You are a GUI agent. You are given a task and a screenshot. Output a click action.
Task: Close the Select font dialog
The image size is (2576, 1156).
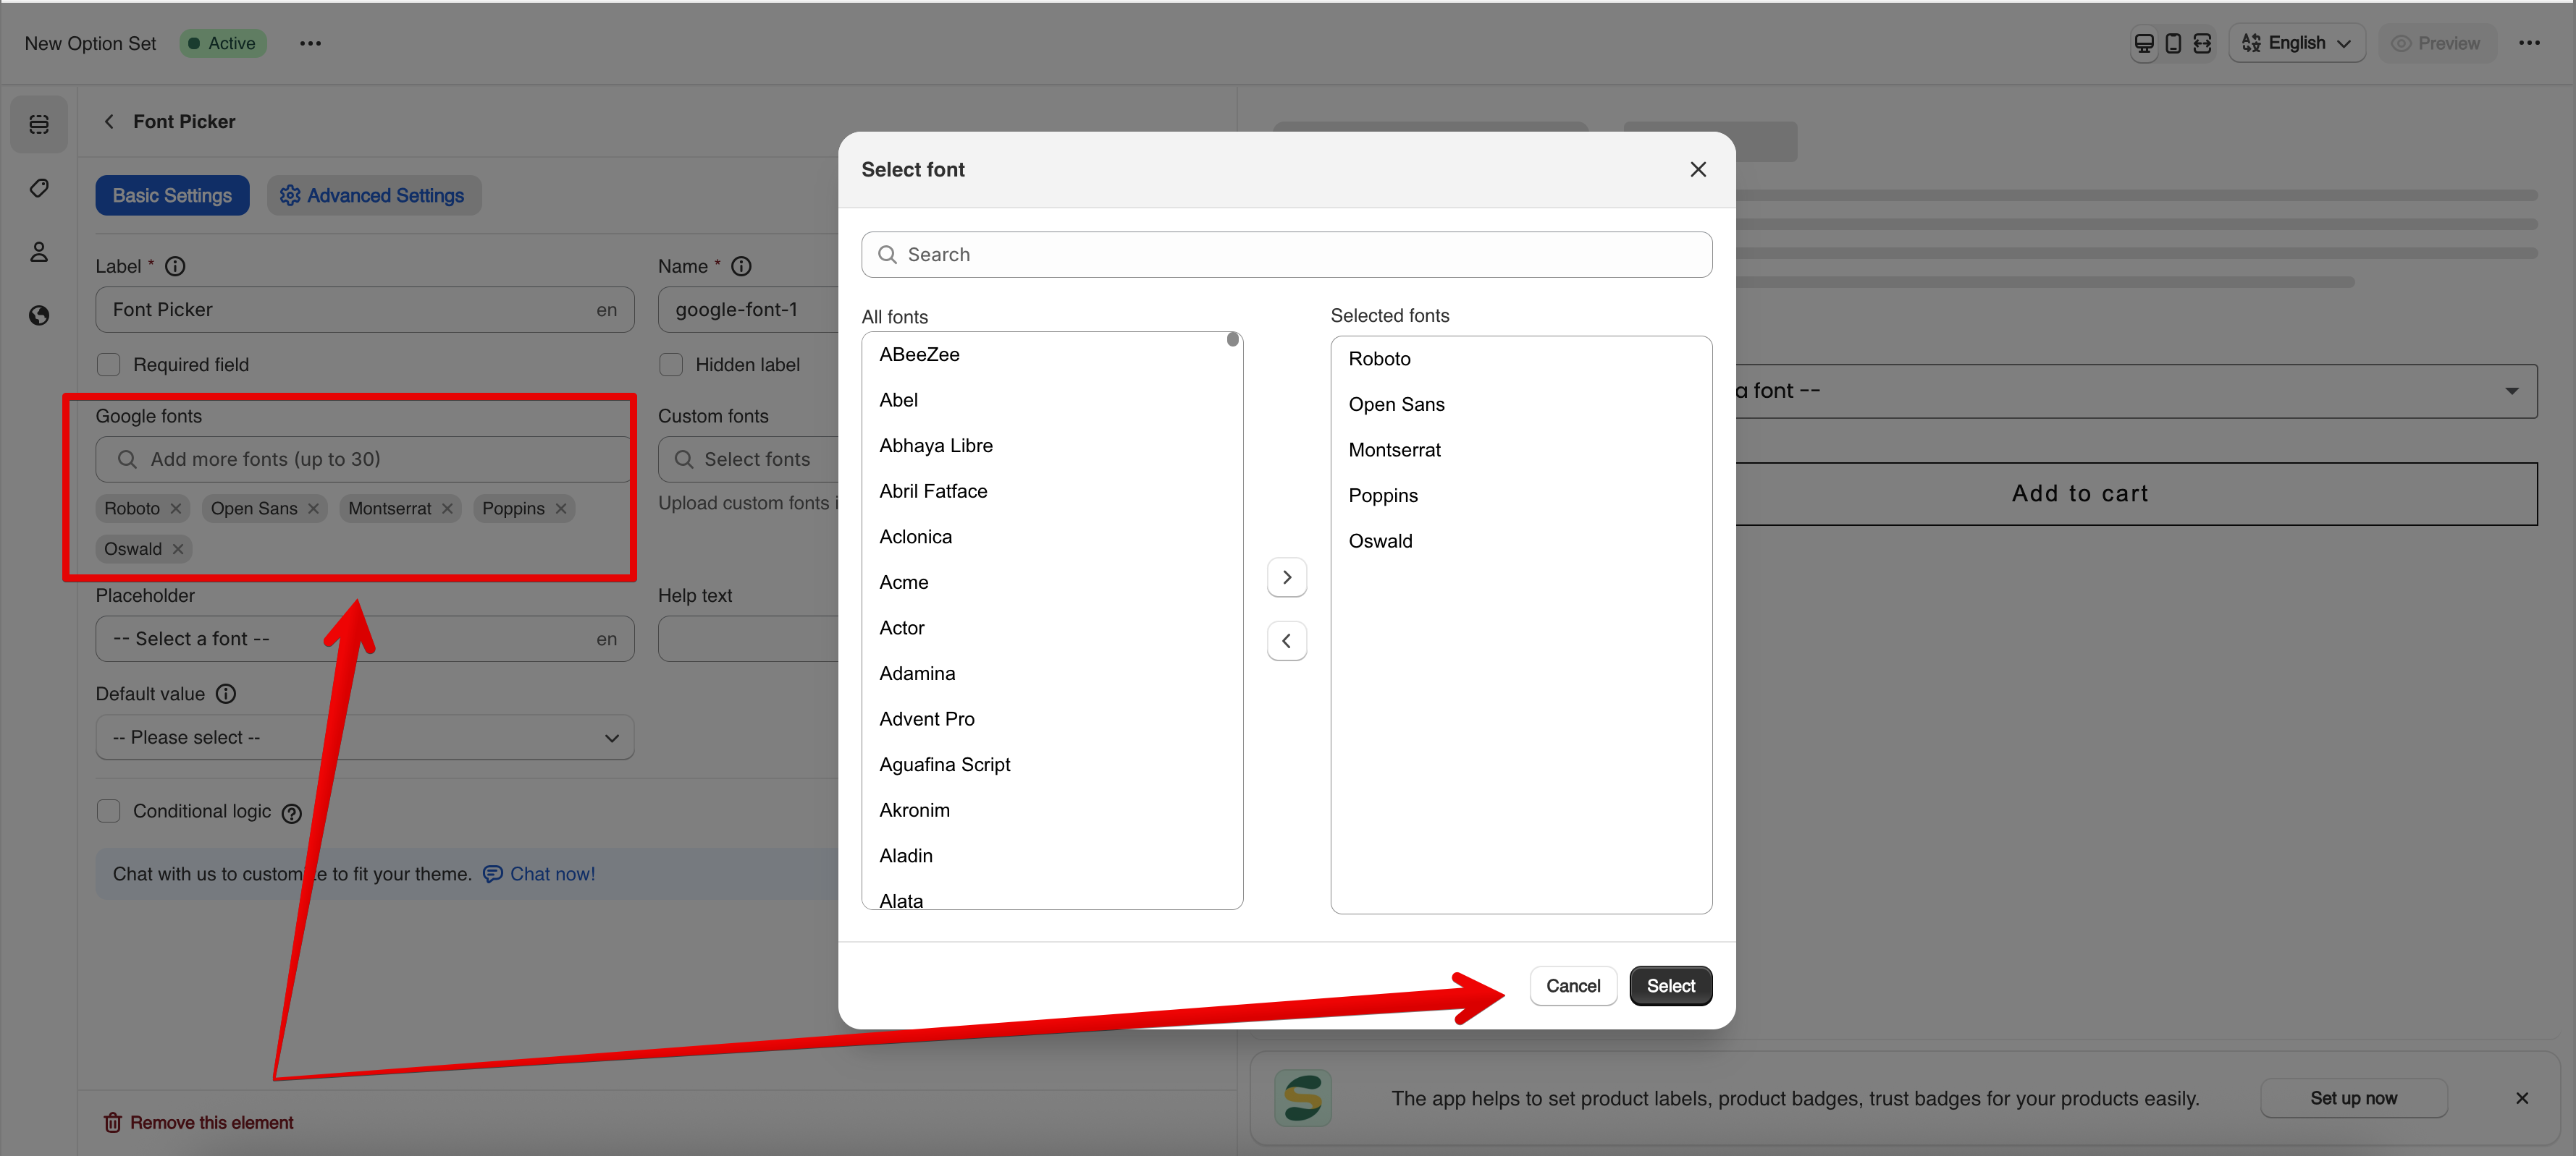tap(1697, 170)
